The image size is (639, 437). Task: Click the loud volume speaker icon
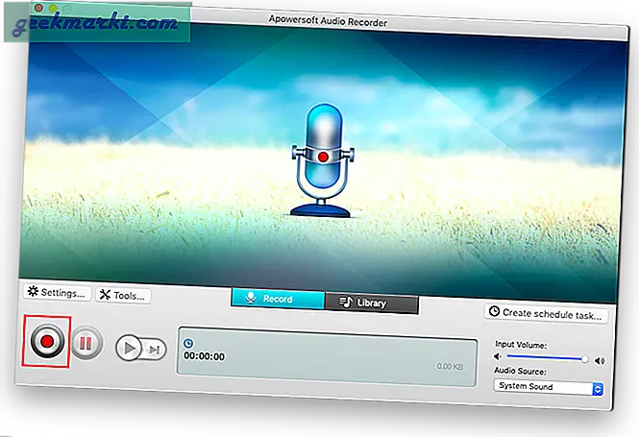[x=600, y=360]
